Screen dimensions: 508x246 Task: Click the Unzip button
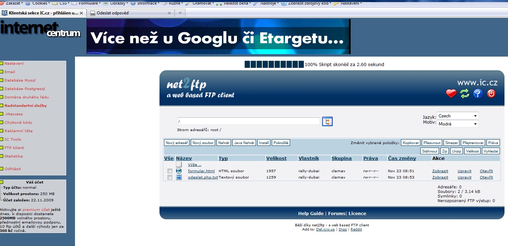457,151
